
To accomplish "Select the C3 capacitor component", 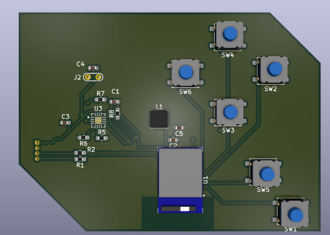I will coord(65,123).
